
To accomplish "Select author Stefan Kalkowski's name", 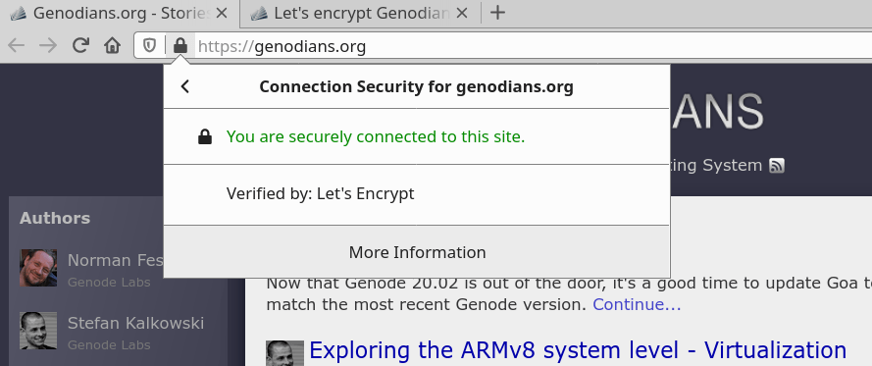I will click(x=135, y=323).
